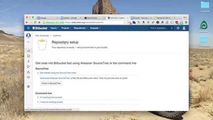Click the green sheet extension icon
This screenshot has height=120, width=213.
coord(181,22)
